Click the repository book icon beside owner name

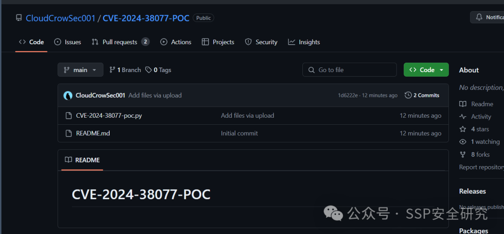pyautogui.click(x=19, y=18)
